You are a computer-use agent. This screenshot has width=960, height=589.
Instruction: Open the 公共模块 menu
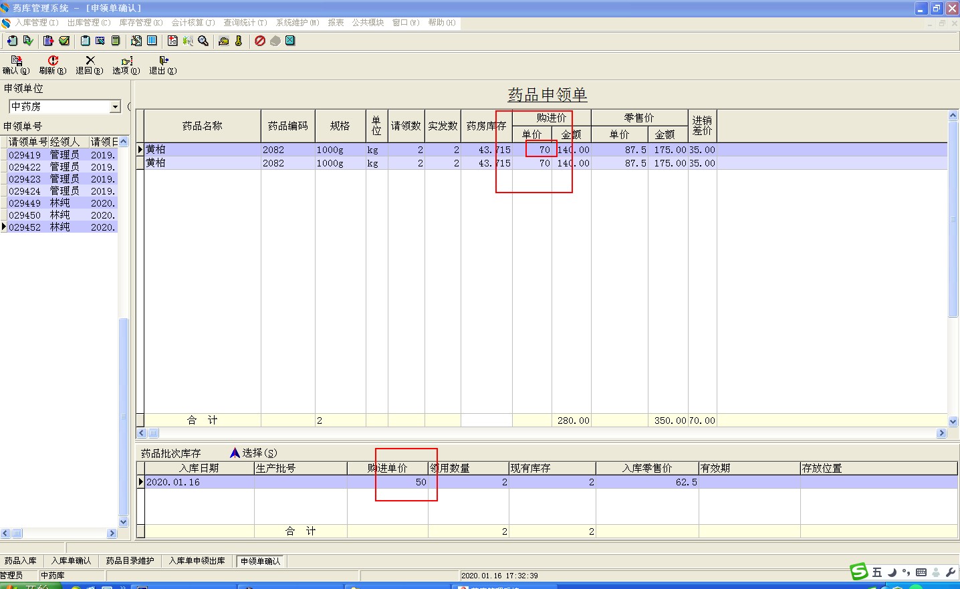tap(368, 23)
